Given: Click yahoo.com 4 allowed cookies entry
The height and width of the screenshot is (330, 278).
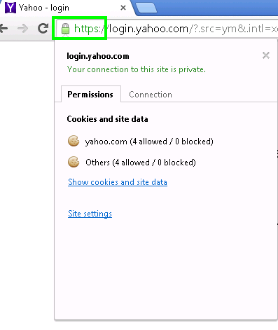Looking at the screenshot, I should tap(149, 142).
